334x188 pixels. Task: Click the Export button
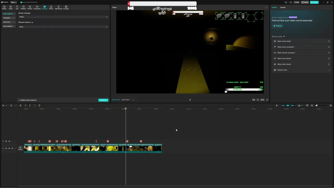click(x=314, y=2)
